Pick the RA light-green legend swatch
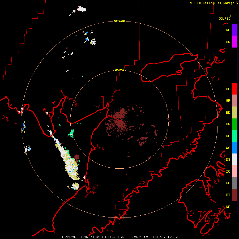The image size is (239, 239). click(x=234, y=136)
